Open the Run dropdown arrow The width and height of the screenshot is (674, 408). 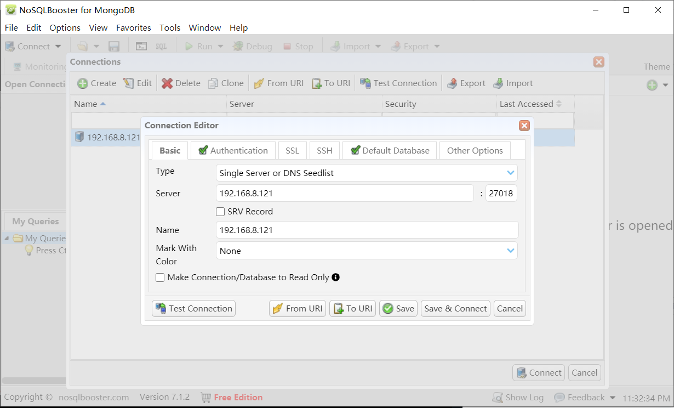221,47
